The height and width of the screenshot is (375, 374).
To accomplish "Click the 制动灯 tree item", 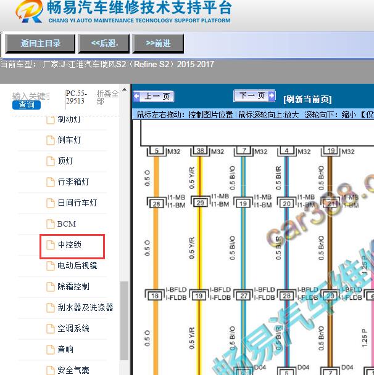I will (x=69, y=119).
